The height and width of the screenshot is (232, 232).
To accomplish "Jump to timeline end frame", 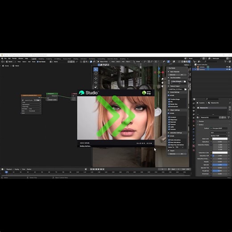I will pos(104,169).
